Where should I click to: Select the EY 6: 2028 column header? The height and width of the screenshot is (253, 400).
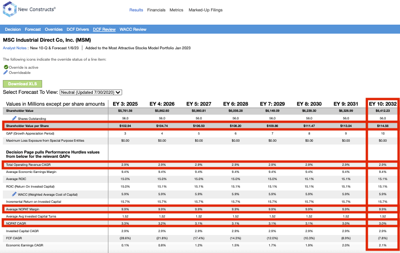[x=235, y=104]
